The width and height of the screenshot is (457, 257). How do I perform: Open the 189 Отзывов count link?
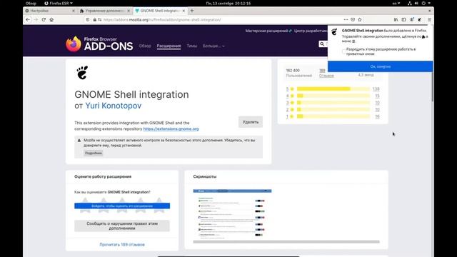tap(326, 73)
